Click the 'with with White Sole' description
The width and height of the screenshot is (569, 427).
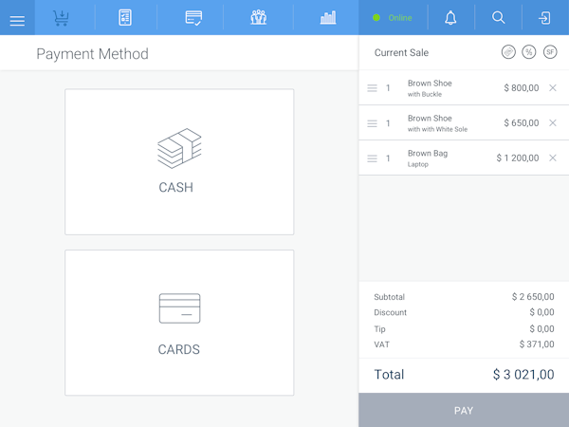[437, 129]
